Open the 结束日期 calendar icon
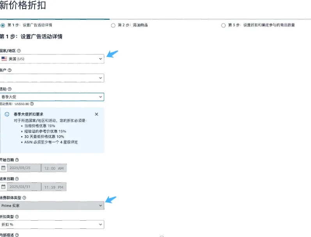 [x=3, y=187]
